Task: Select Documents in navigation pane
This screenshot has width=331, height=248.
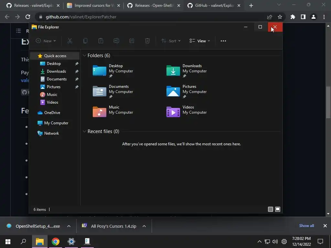Action: point(55,79)
